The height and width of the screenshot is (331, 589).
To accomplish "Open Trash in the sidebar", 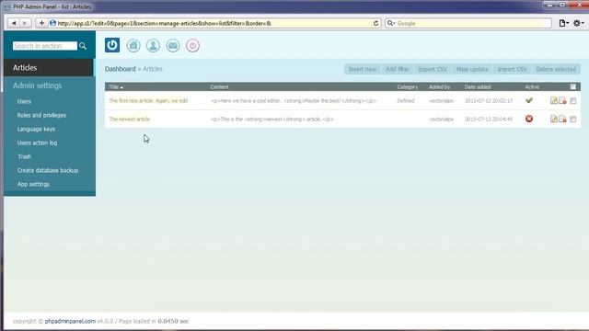I will point(25,156).
